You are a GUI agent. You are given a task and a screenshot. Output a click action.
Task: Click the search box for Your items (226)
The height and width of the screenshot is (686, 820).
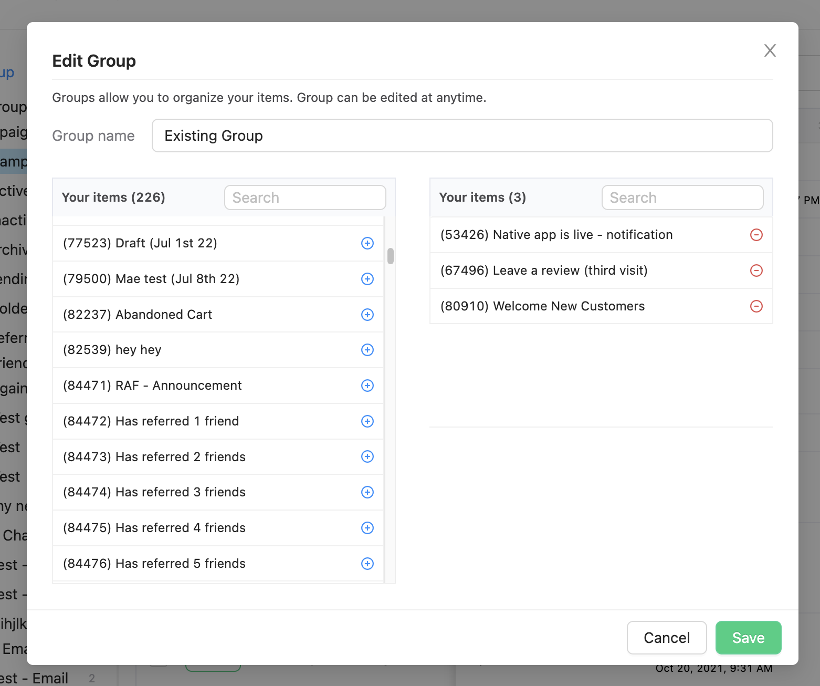pos(304,198)
